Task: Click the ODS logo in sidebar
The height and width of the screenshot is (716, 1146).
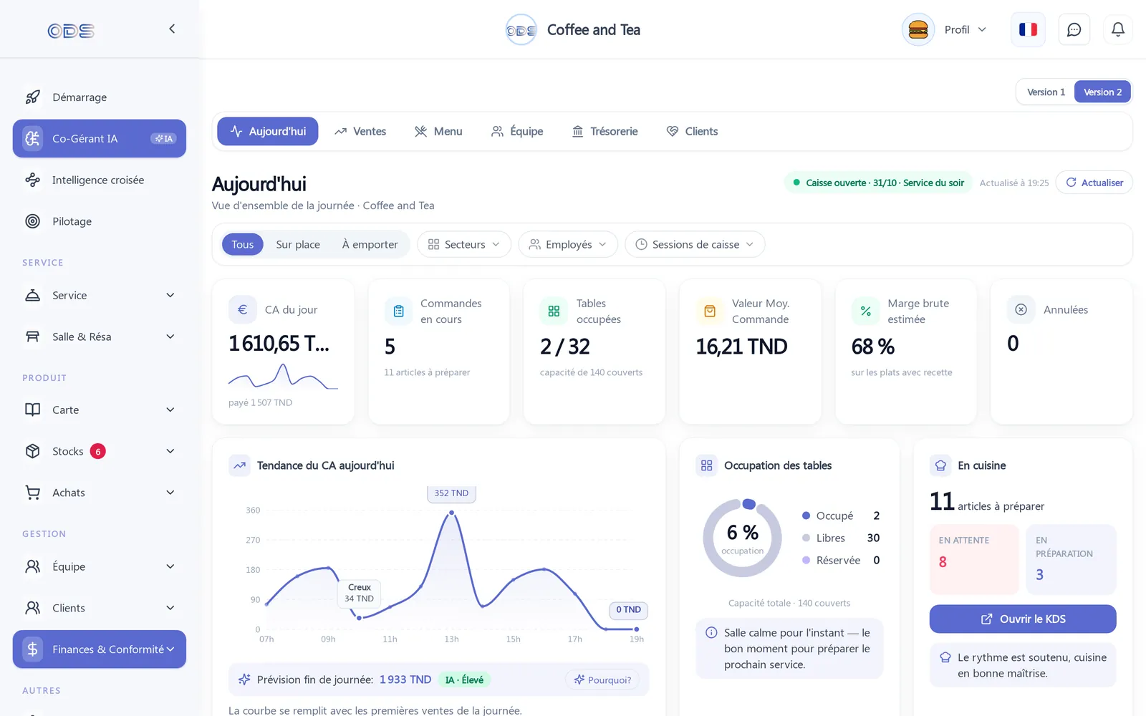Action: pos(71,31)
